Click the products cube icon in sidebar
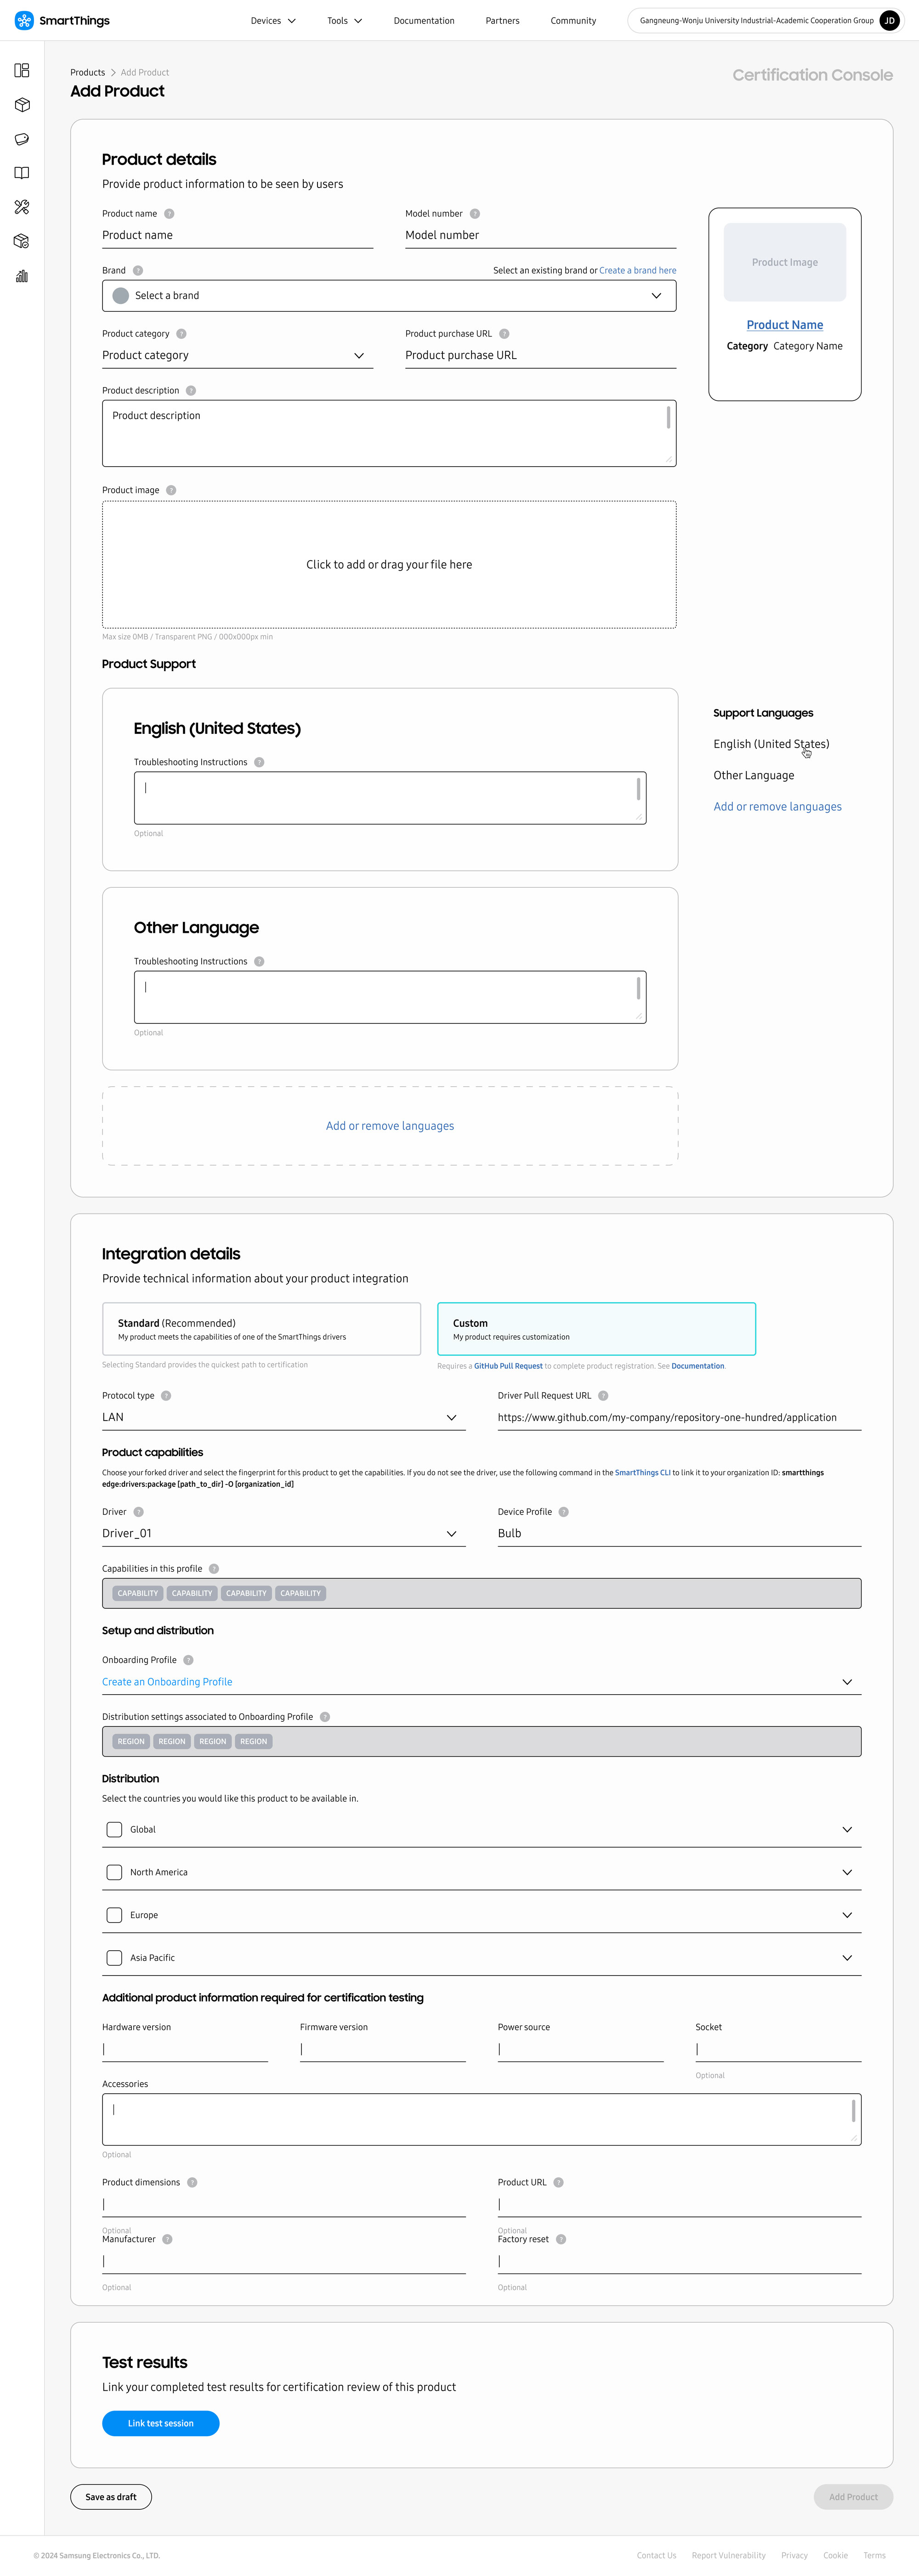Viewport: 919px width, 2576px height. coord(22,105)
